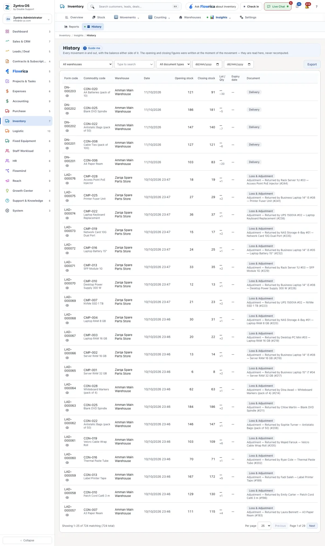325x546 pixels.
Task: Open Live Chat
Action: click(278, 6)
